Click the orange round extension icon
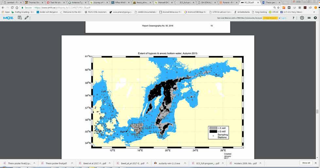The height and width of the screenshot is (168, 320). coord(315,8)
